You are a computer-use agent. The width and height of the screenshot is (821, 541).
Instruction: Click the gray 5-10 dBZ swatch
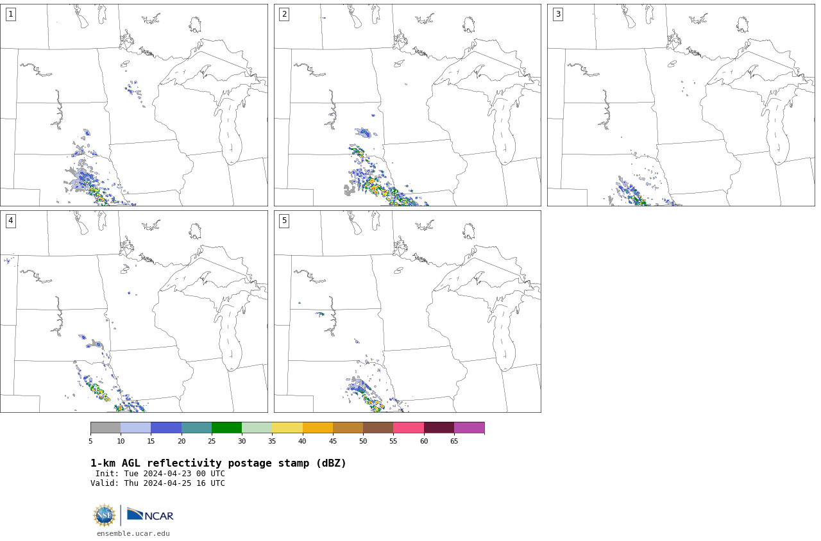[105, 428]
